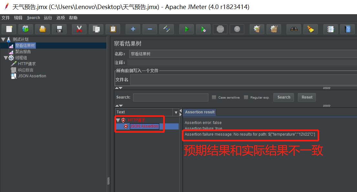Click the Reset button
This screenshot has height=192, width=357.
click(307, 97)
